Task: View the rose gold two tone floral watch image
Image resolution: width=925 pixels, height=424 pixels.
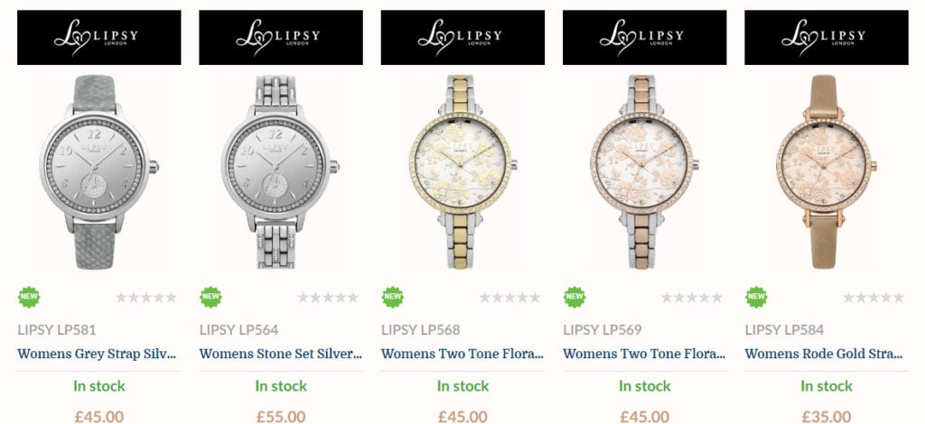Action: coord(644,172)
